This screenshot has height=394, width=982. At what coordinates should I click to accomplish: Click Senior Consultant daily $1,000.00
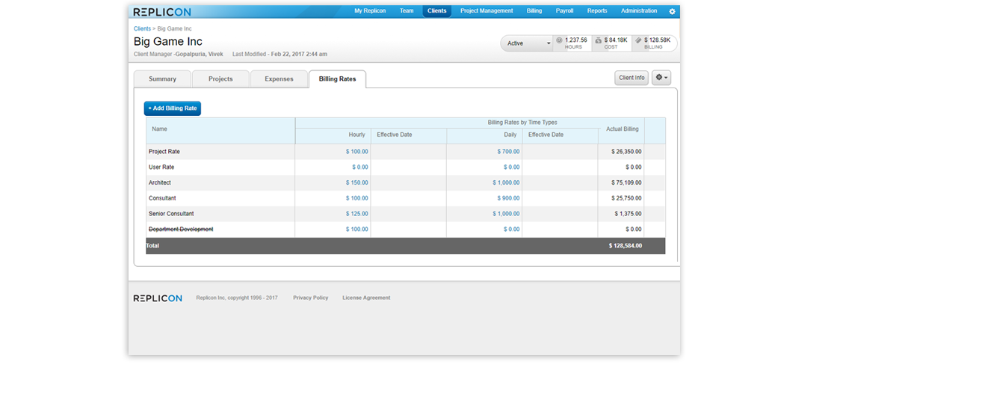506,214
